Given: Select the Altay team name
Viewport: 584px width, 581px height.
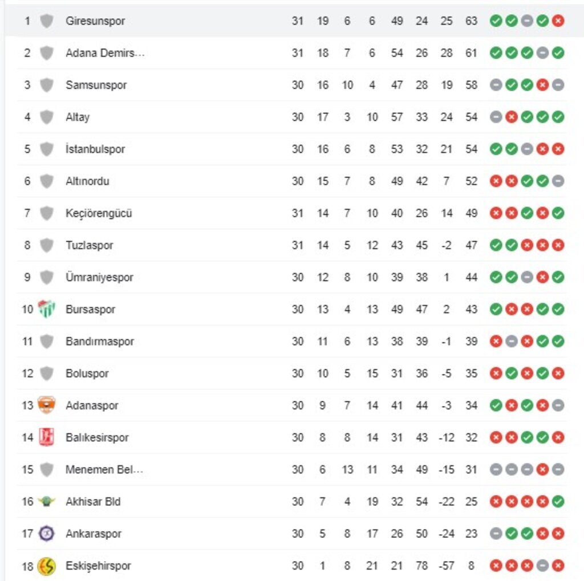Looking at the screenshot, I should coord(78,117).
